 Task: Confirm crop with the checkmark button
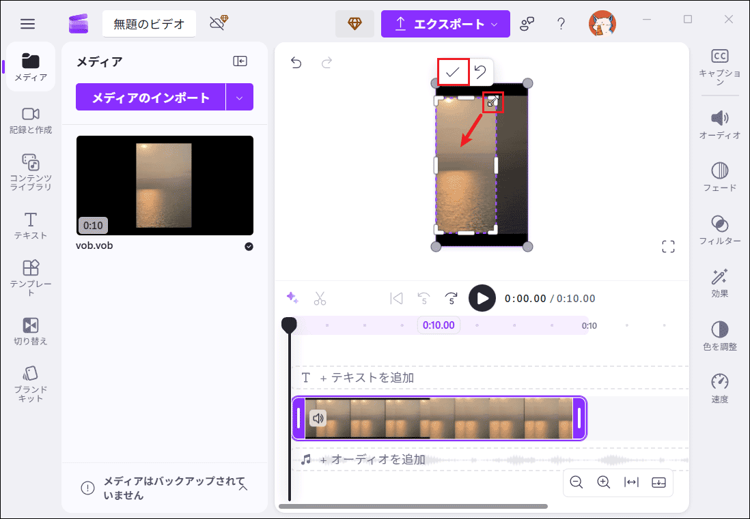[x=453, y=72]
